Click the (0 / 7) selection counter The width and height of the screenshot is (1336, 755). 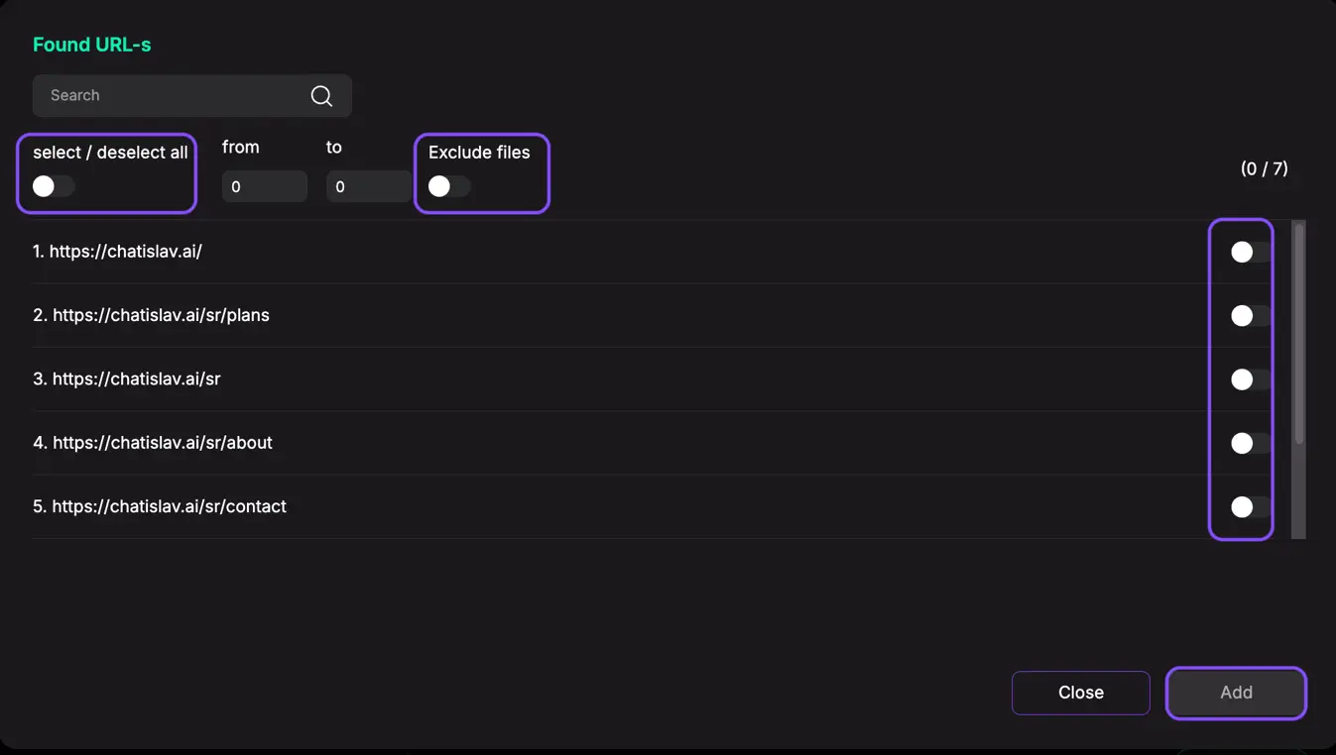pyautogui.click(x=1265, y=168)
